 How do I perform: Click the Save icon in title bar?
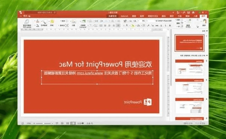189,12
